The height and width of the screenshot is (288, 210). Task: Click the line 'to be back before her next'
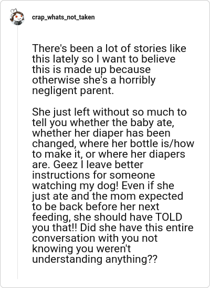pos(96,207)
